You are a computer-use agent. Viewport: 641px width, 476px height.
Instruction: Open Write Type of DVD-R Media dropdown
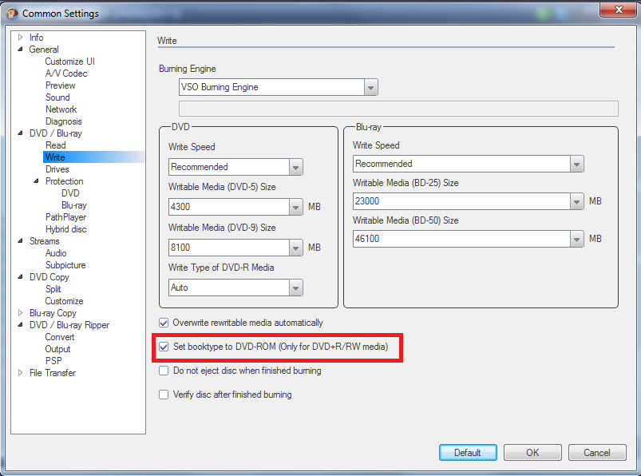pos(295,288)
